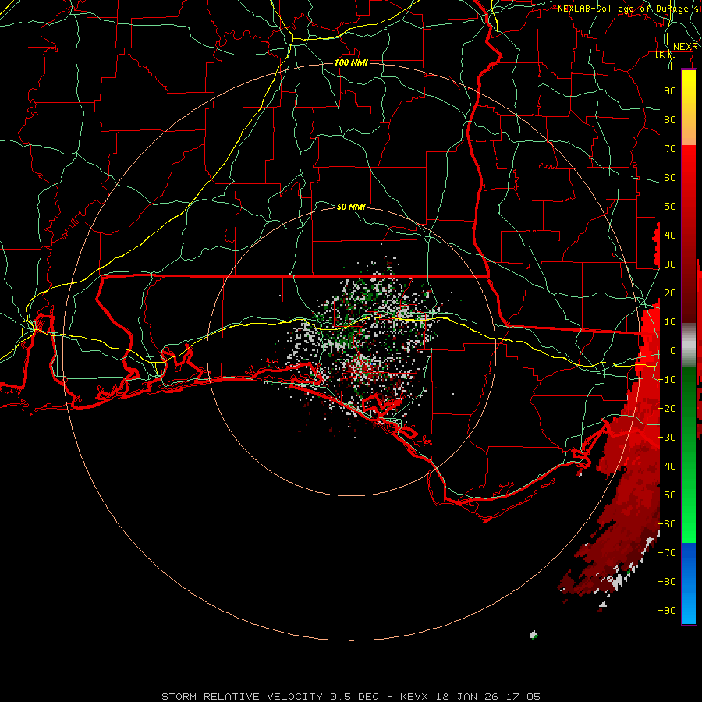Click the -70 value on velocity scale
The image size is (702, 702).
click(x=667, y=553)
